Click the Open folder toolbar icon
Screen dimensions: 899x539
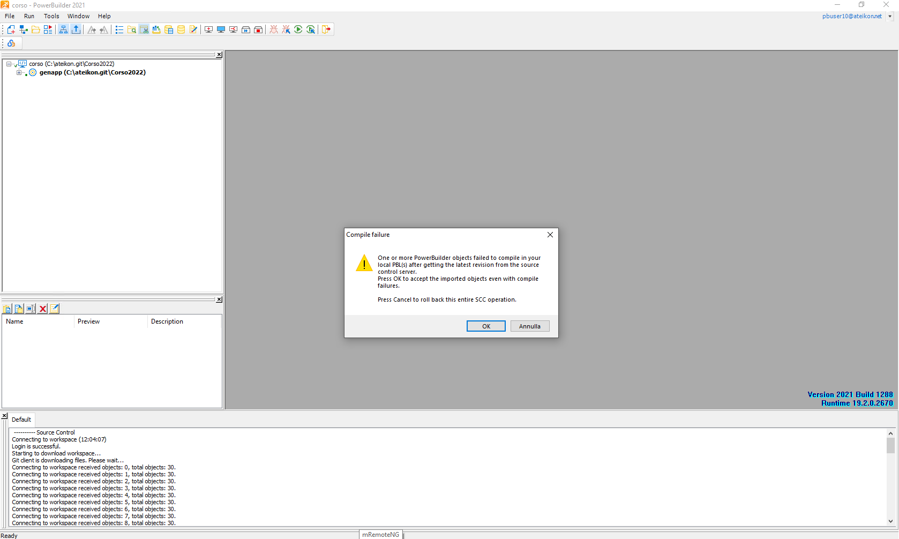click(36, 29)
